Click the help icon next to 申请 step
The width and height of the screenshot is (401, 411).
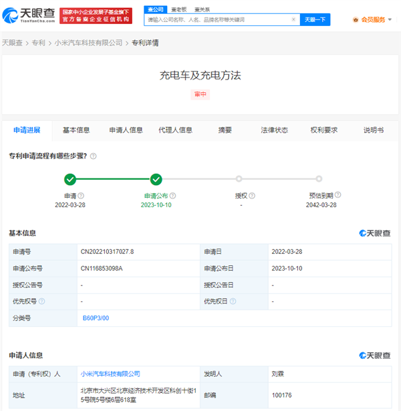click(x=81, y=196)
